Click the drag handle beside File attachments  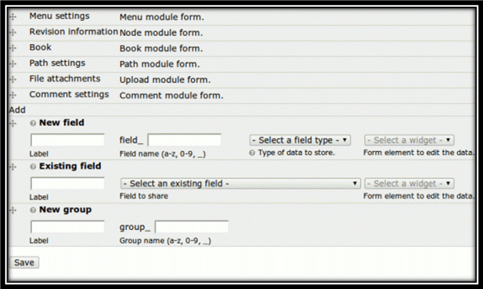(x=13, y=80)
